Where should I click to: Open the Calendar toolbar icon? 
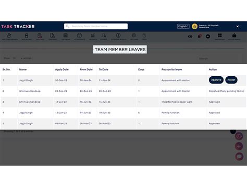coord(66,37)
